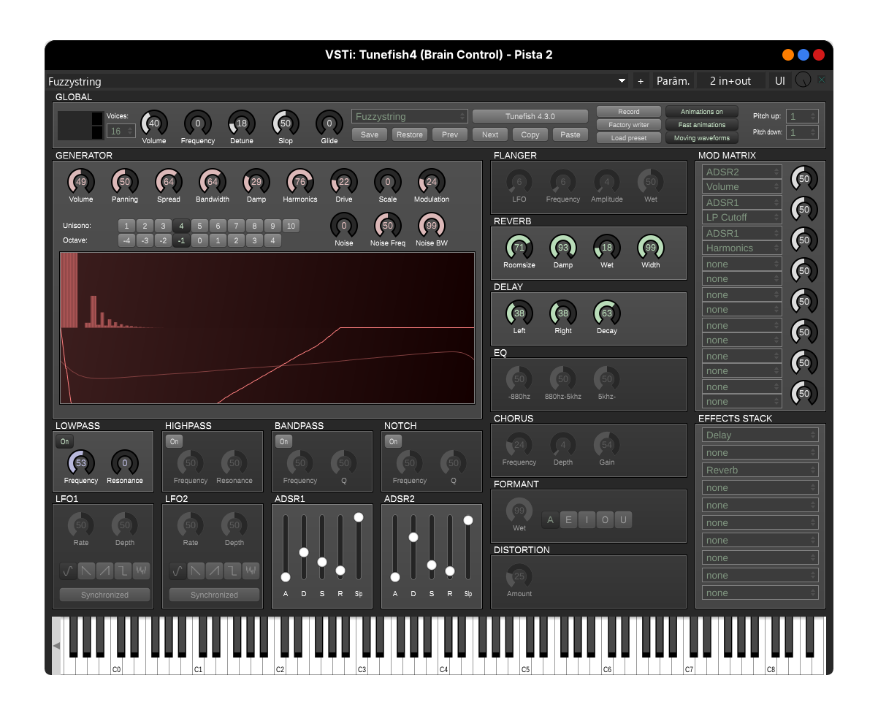Expand the LP Cutoff dropdown in the Mod Matrix
Screen dimensions: 878x724
[x=741, y=218]
